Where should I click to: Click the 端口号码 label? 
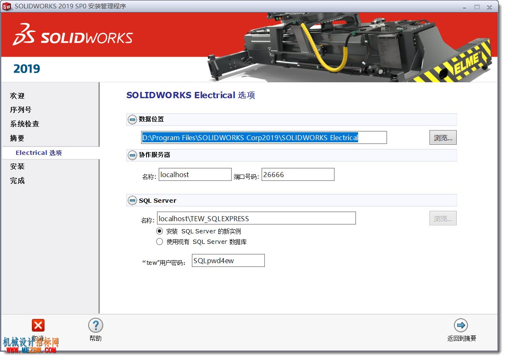pyautogui.click(x=246, y=177)
